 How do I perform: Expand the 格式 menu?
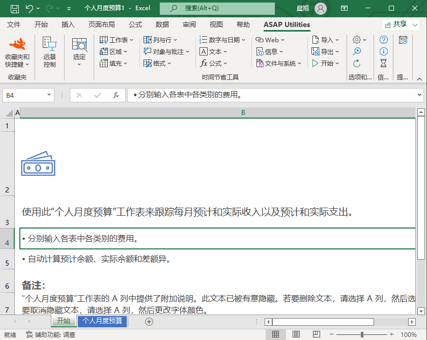tap(157, 64)
